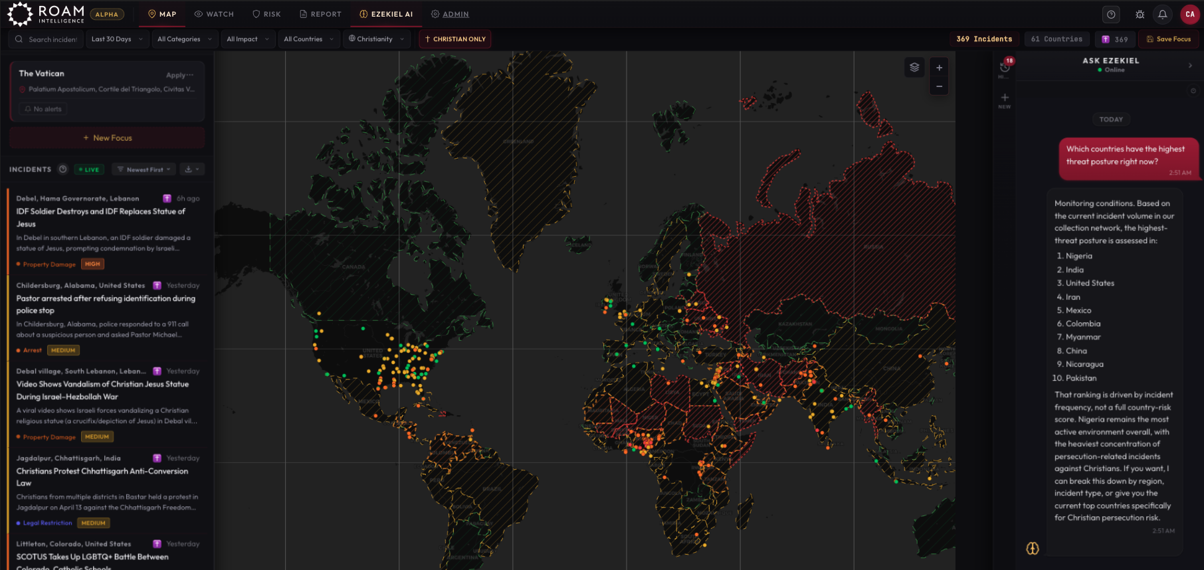Switch to the RISK tab
This screenshot has width=1204, height=570.
(x=266, y=14)
